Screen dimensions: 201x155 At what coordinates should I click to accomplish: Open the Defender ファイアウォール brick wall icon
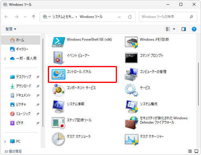[x=131, y=123]
